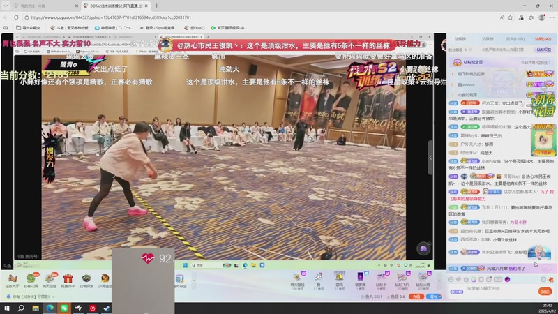Click the purple floating assistant icon on the video
This screenshot has width=558, height=314.
pyautogui.click(x=423, y=248)
